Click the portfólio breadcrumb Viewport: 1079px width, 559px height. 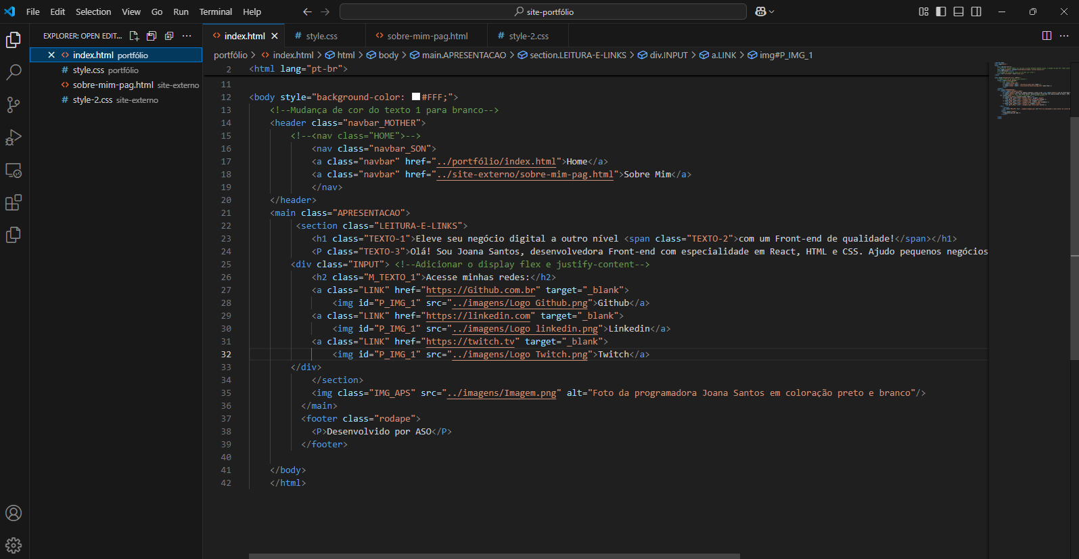(x=231, y=55)
